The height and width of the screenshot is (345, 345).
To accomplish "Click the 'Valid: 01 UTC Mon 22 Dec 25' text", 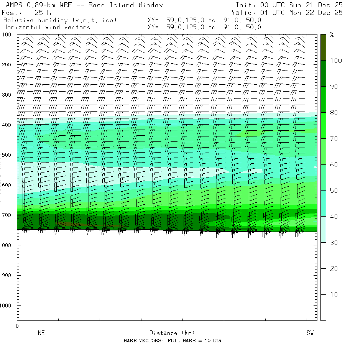I will (287, 13).
